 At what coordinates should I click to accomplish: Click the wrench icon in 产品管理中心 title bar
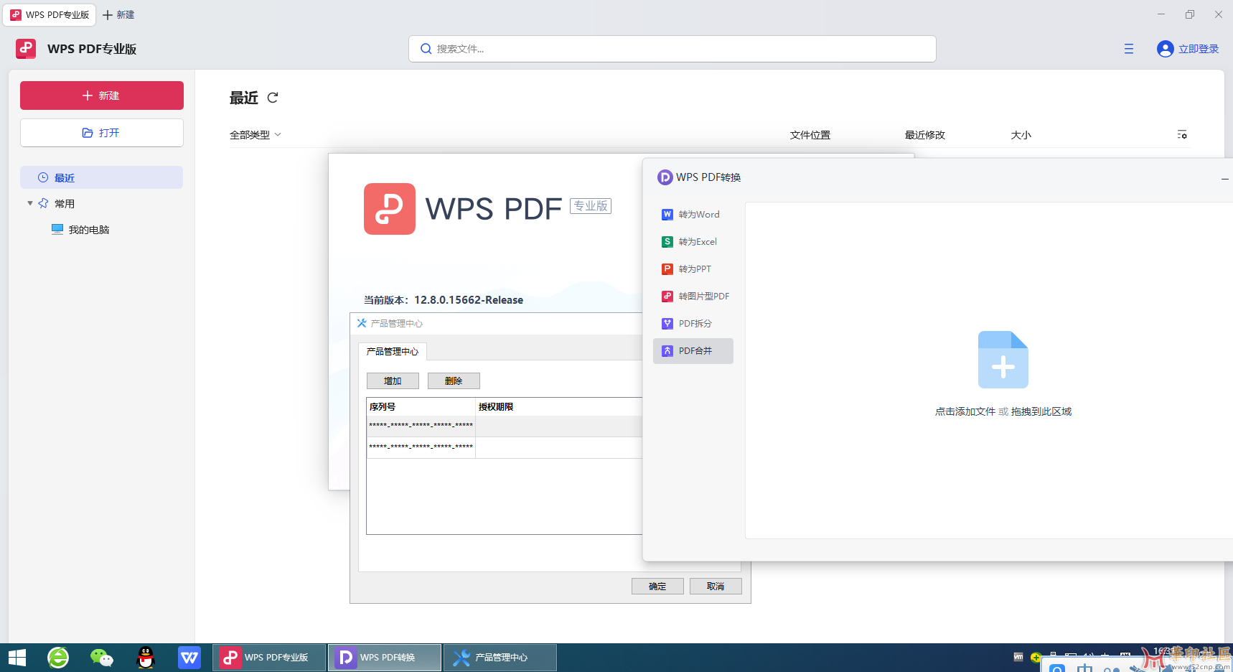(362, 323)
